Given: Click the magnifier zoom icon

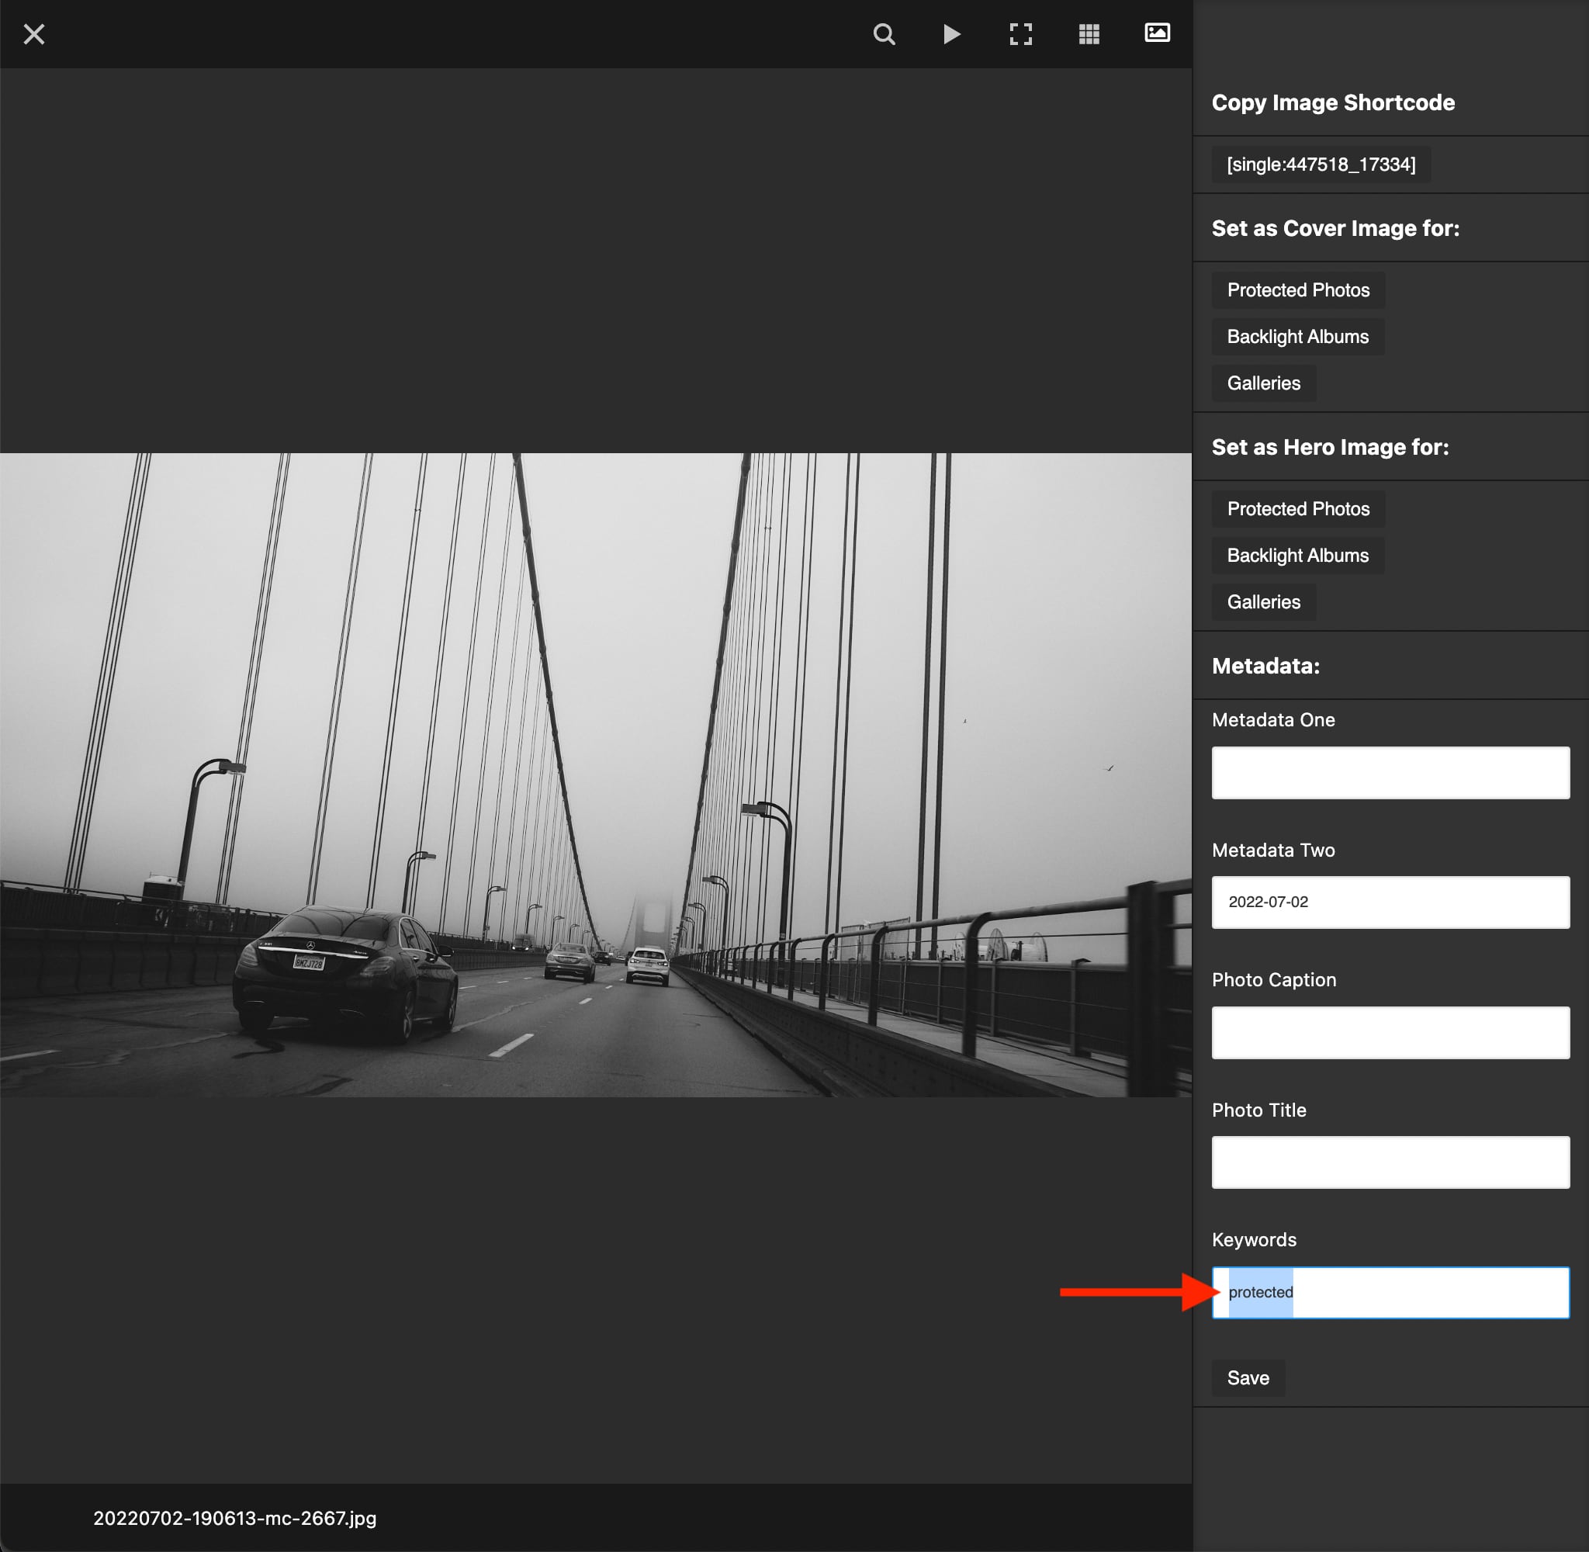Looking at the screenshot, I should [x=883, y=34].
